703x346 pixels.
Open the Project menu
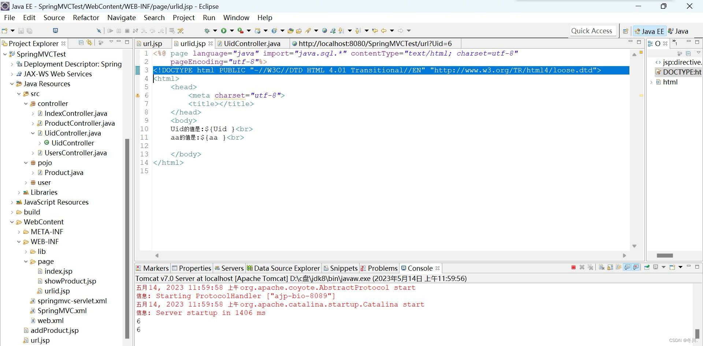pyautogui.click(x=184, y=18)
